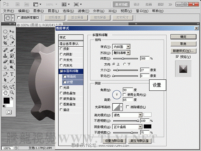Open the tool preset picker arrow
The image size is (201, 151).
12,18
